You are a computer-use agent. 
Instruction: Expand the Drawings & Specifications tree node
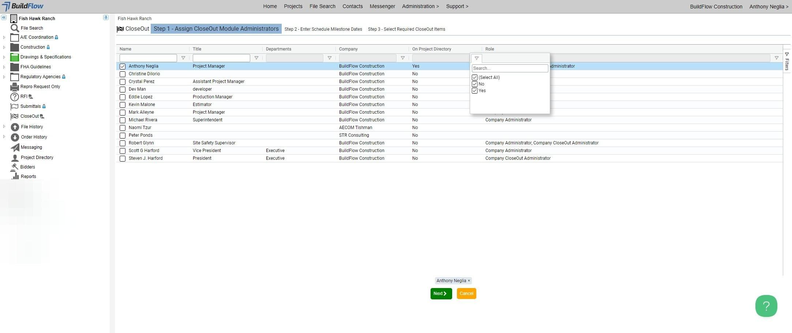tap(4, 57)
